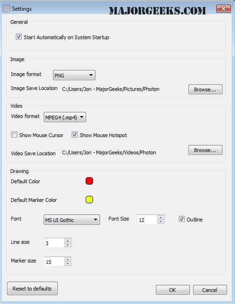Image resolution: width=235 pixels, height=304 pixels.
Task: Decrease Line size with down arrow
Action: click(67, 245)
